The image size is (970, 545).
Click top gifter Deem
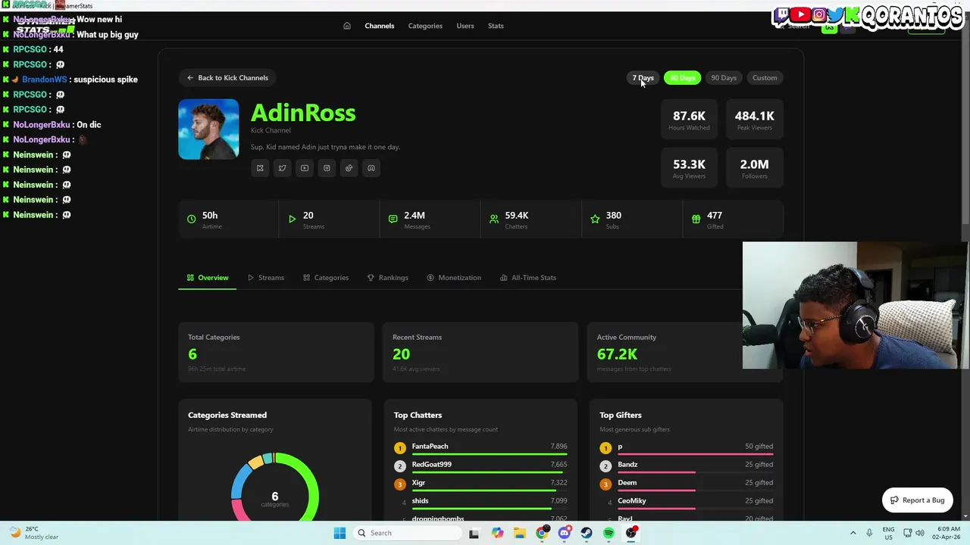point(627,483)
